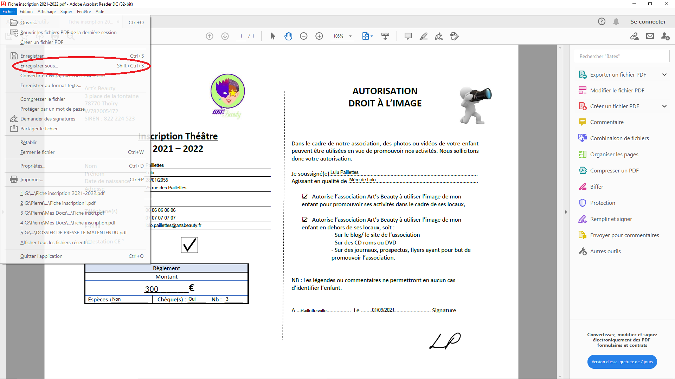Click the page number input field
The image size is (675, 379).
click(241, 36)
